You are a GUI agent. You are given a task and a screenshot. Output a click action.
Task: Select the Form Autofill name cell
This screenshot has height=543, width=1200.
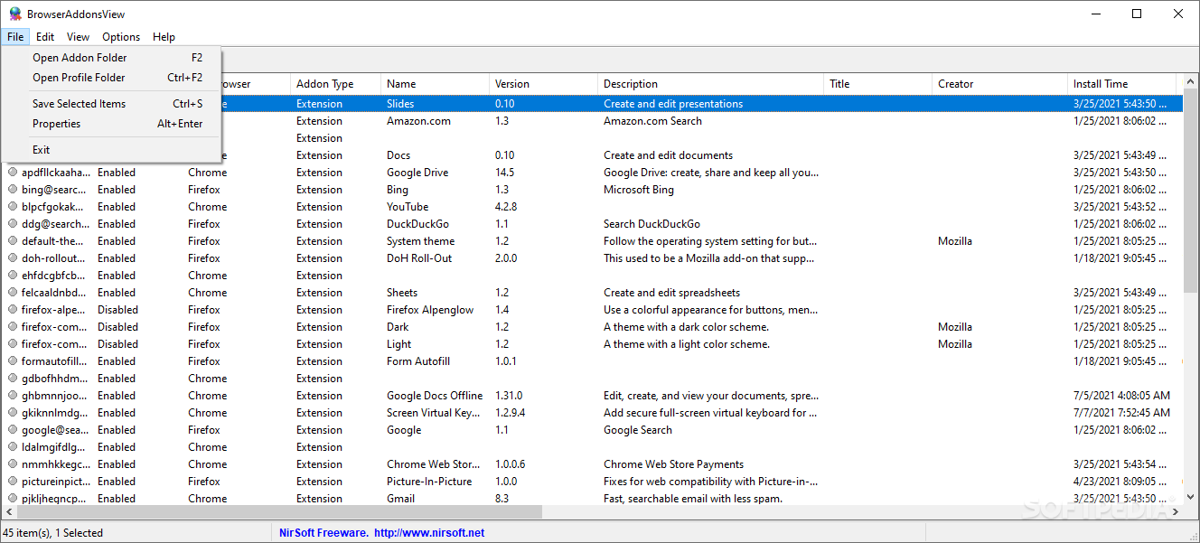[x=418, y=361]
